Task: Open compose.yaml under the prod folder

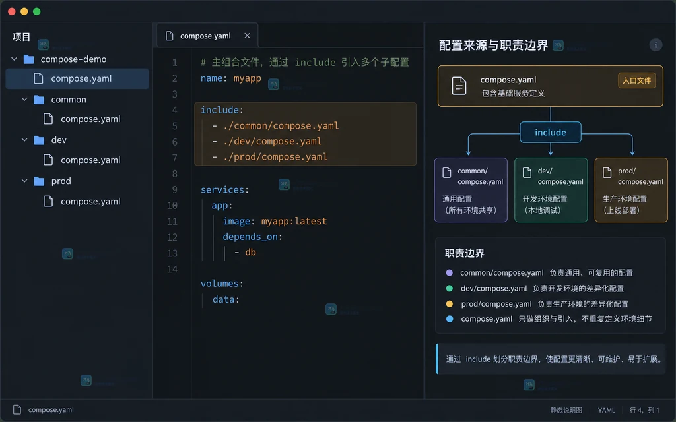Action: 90,202
